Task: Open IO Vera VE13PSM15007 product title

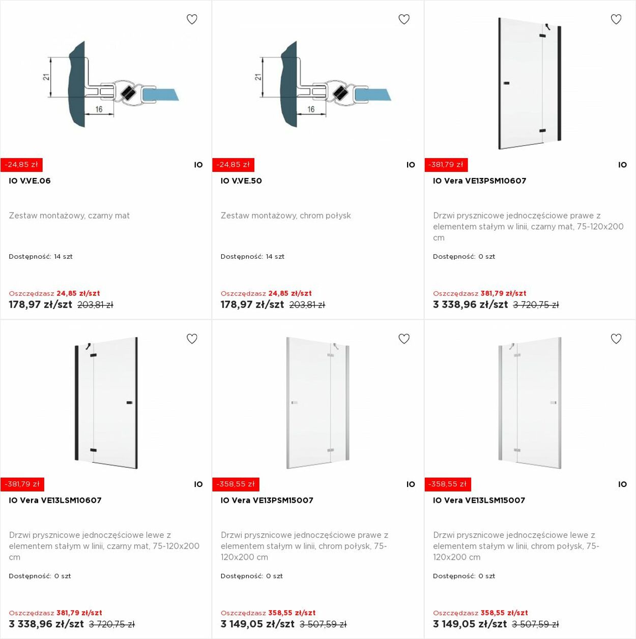Action: (x=267, y=500)
